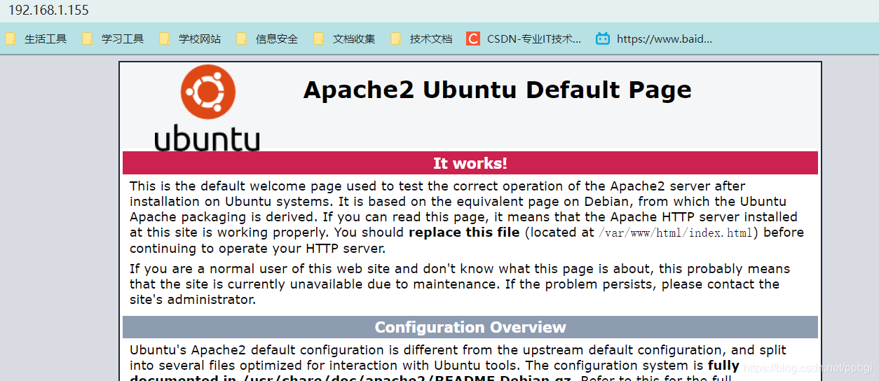Open the CSDN-专业IT技术 bookmark
Viewport: 879px width, 381px height.
(x=524, y=39)
